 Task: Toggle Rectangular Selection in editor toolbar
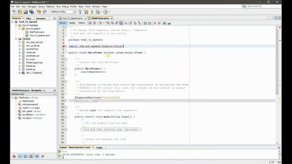[125, 23]
